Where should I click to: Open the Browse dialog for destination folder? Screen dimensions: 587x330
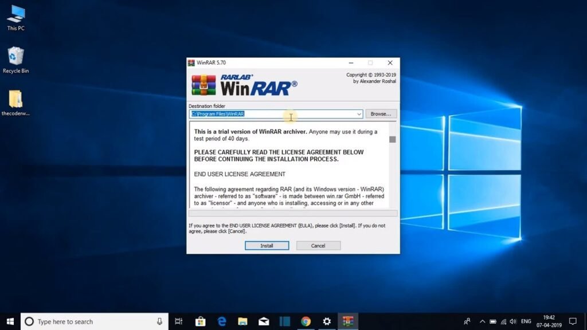click(x=381, y=114)
